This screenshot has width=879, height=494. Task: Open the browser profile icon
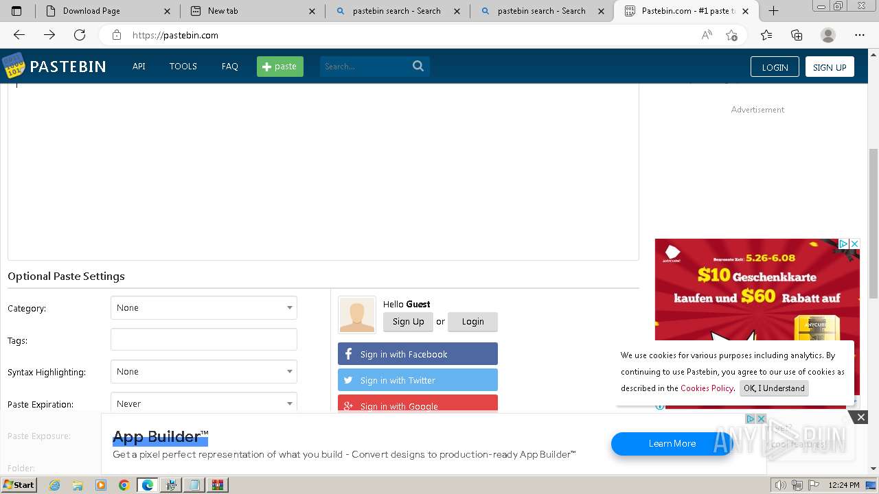coord(828,35)
